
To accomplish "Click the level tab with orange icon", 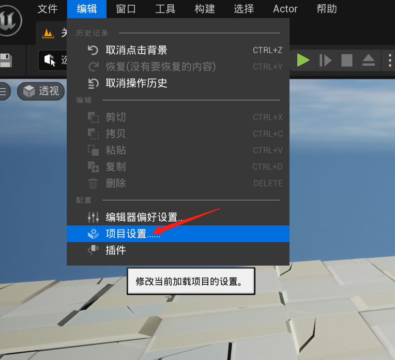I will [52, 33].
